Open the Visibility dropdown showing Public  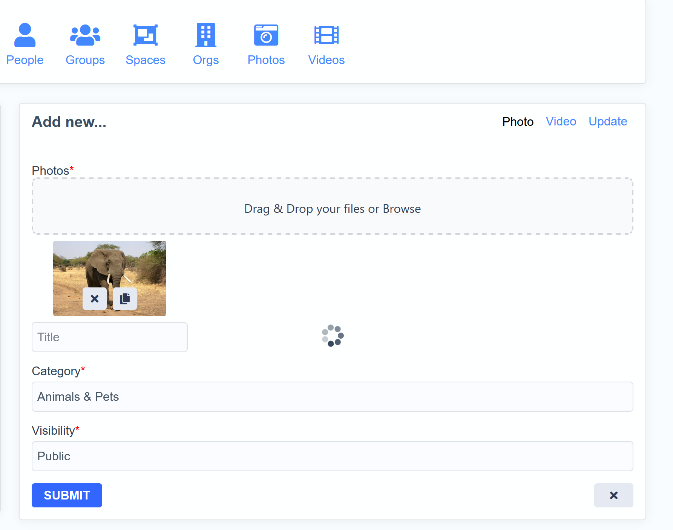click(333, 456)
